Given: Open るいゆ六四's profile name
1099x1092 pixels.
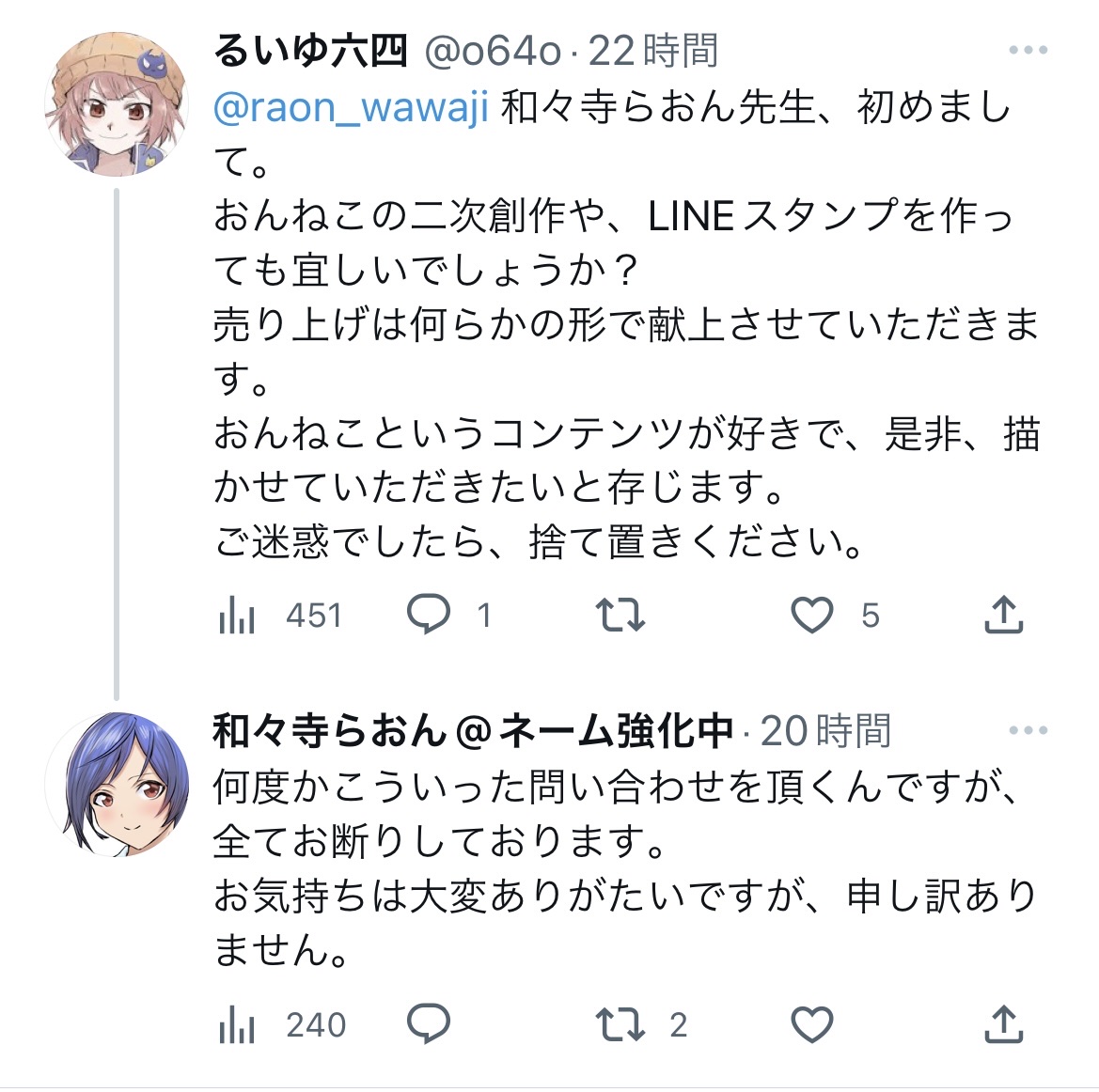Looking at the screenshot, I should (310, 51).
